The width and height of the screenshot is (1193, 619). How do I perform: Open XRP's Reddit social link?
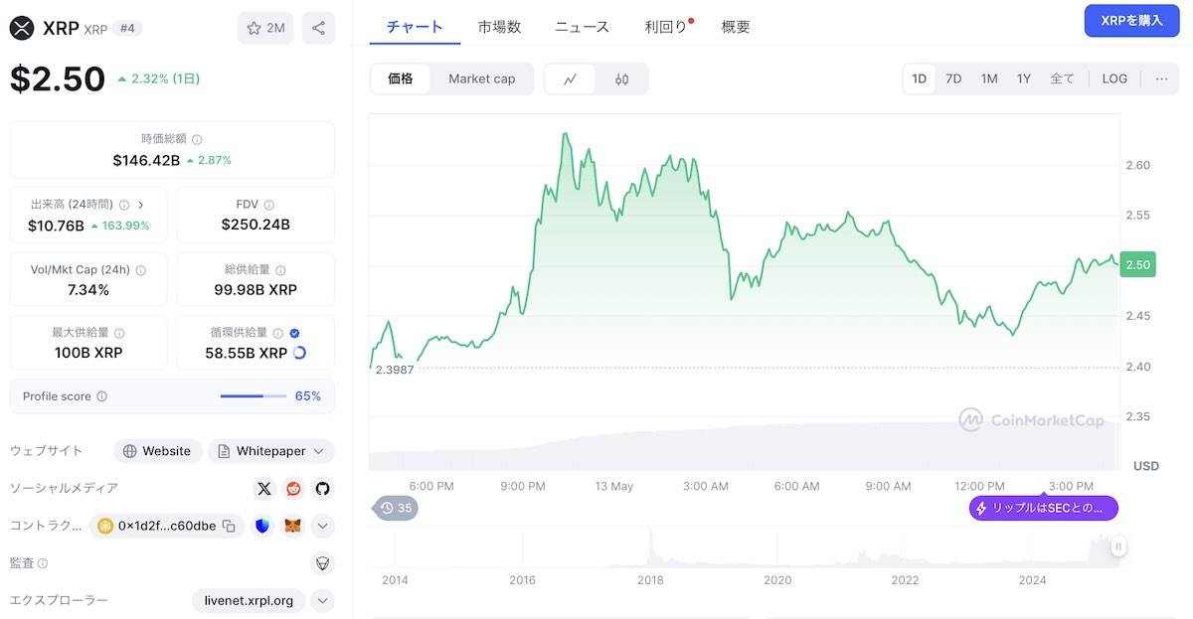(x=293, y=488)
